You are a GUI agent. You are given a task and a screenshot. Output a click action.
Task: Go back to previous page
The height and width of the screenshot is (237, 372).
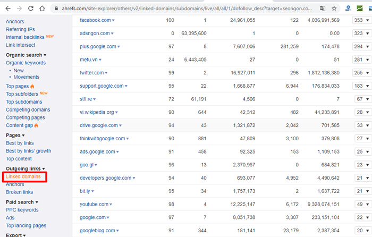tap(8, 9)
